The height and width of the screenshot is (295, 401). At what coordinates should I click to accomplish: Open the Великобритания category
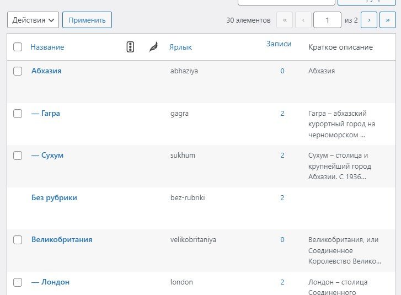pos(62,239)
